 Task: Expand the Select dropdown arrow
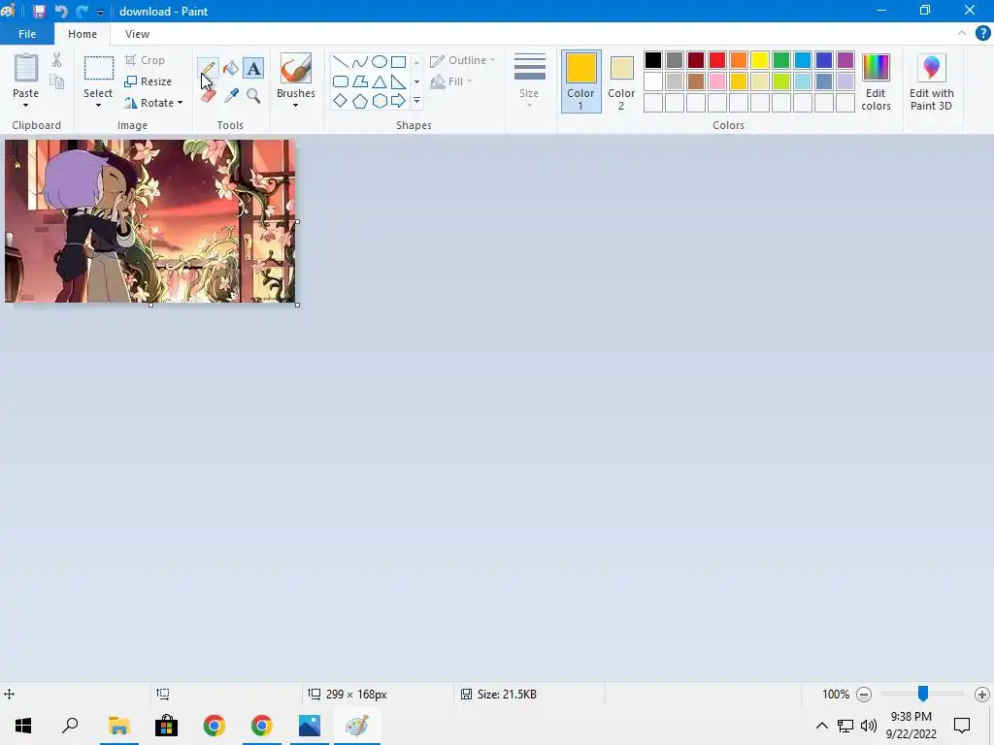tap(98, 105)
